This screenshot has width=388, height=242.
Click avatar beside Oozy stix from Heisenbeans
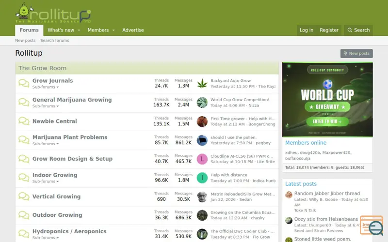(289, 220)
